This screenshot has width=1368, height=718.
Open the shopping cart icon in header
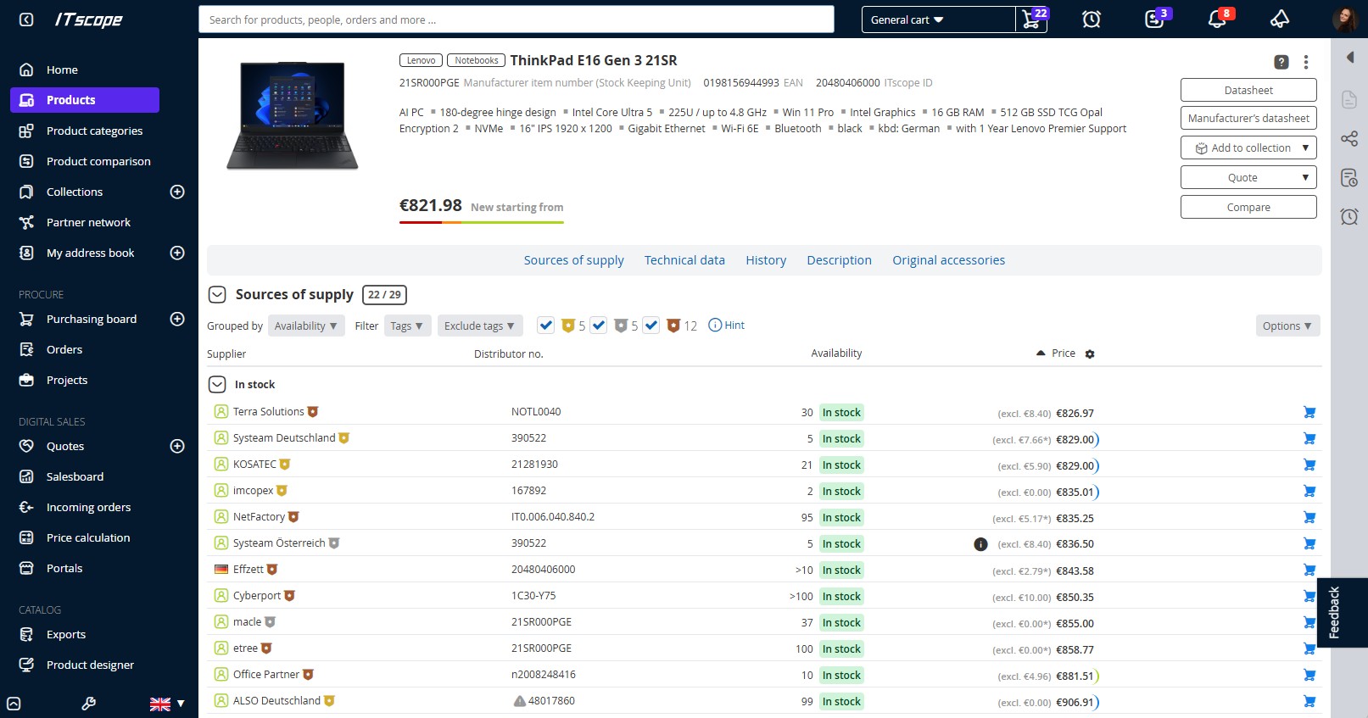point(1031,19)
